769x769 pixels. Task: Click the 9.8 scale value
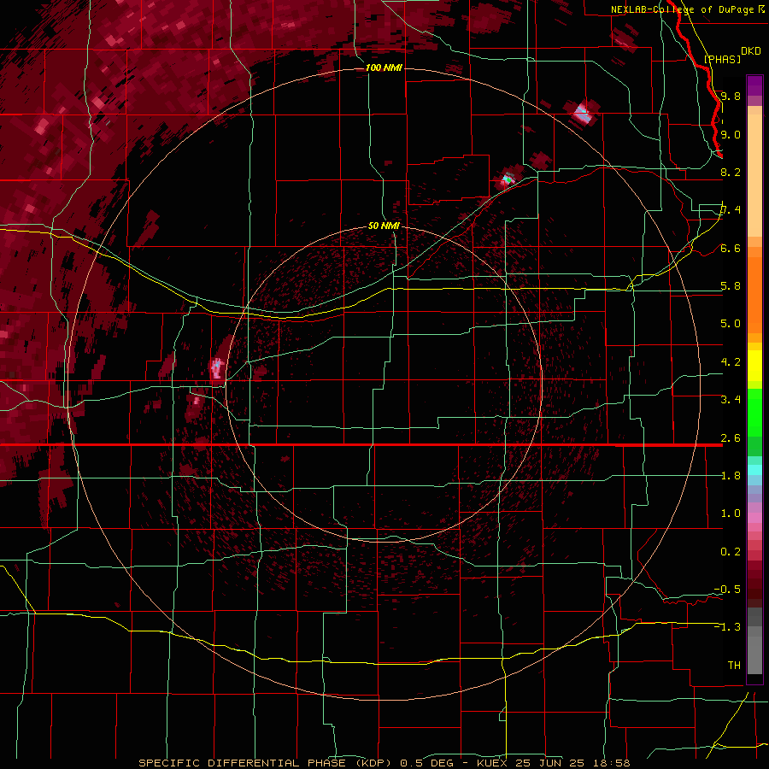point(731,96)
